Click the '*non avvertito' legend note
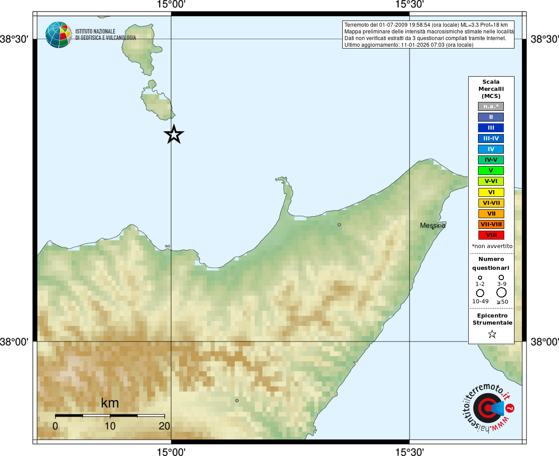 point(492,246)
